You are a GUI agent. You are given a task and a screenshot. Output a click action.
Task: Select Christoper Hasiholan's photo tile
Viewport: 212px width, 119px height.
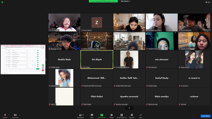(129, 59)
